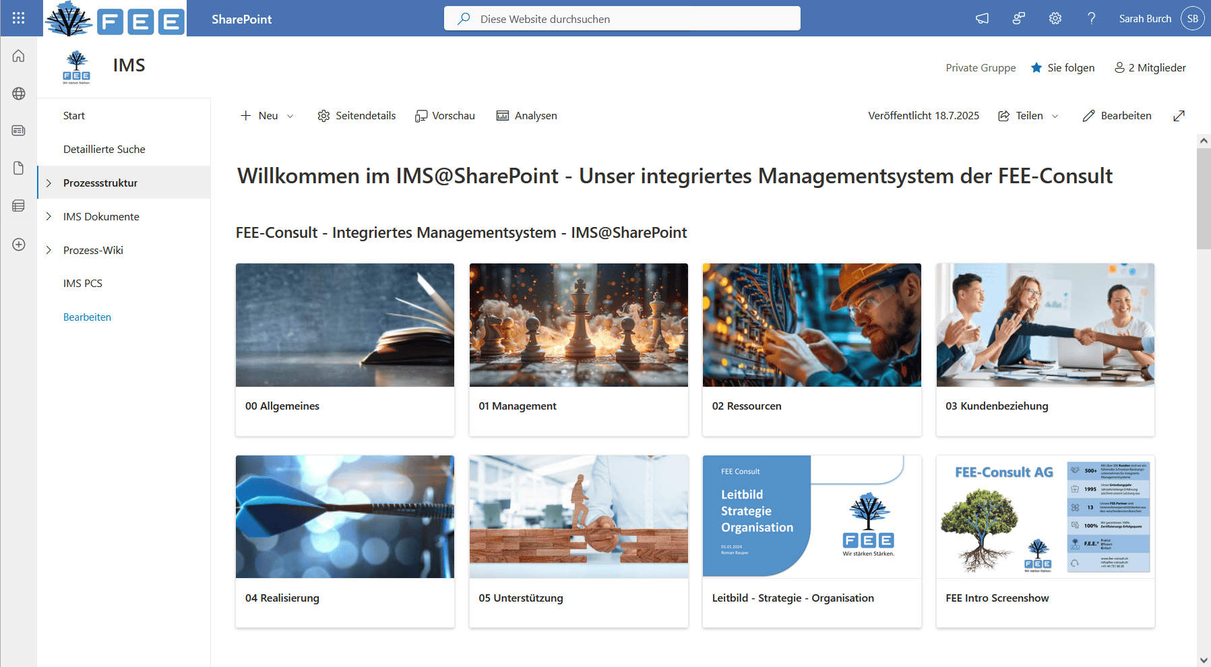Go to Detaillierte Suche in navigation
Screen dimensions: 1211x667
pyautogui.click(x=104, y=150)
